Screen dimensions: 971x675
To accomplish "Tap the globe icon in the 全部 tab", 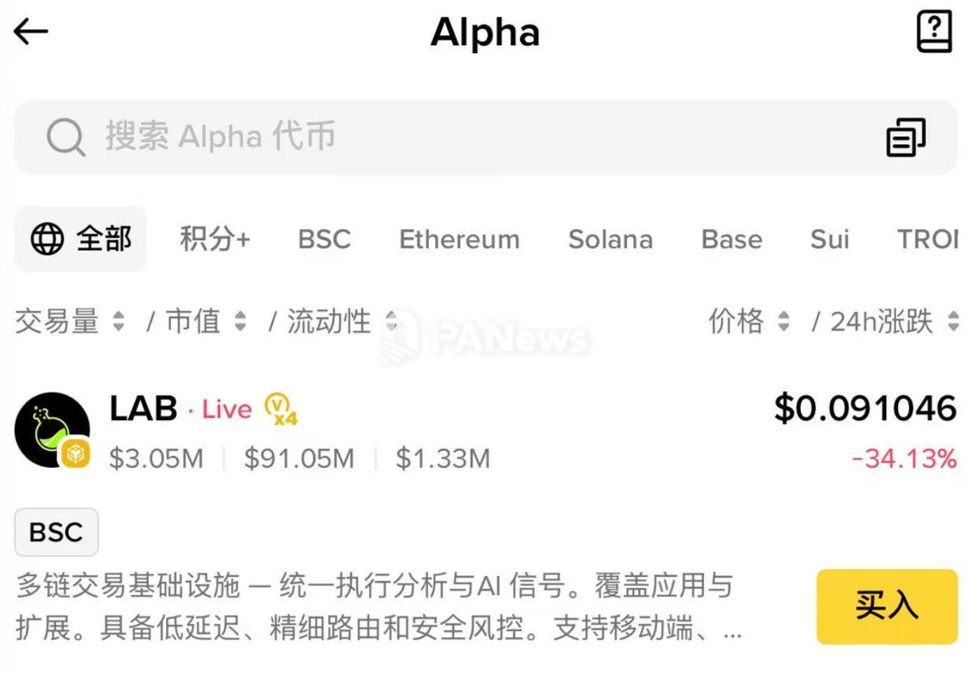I will click(x=48, y=239).
